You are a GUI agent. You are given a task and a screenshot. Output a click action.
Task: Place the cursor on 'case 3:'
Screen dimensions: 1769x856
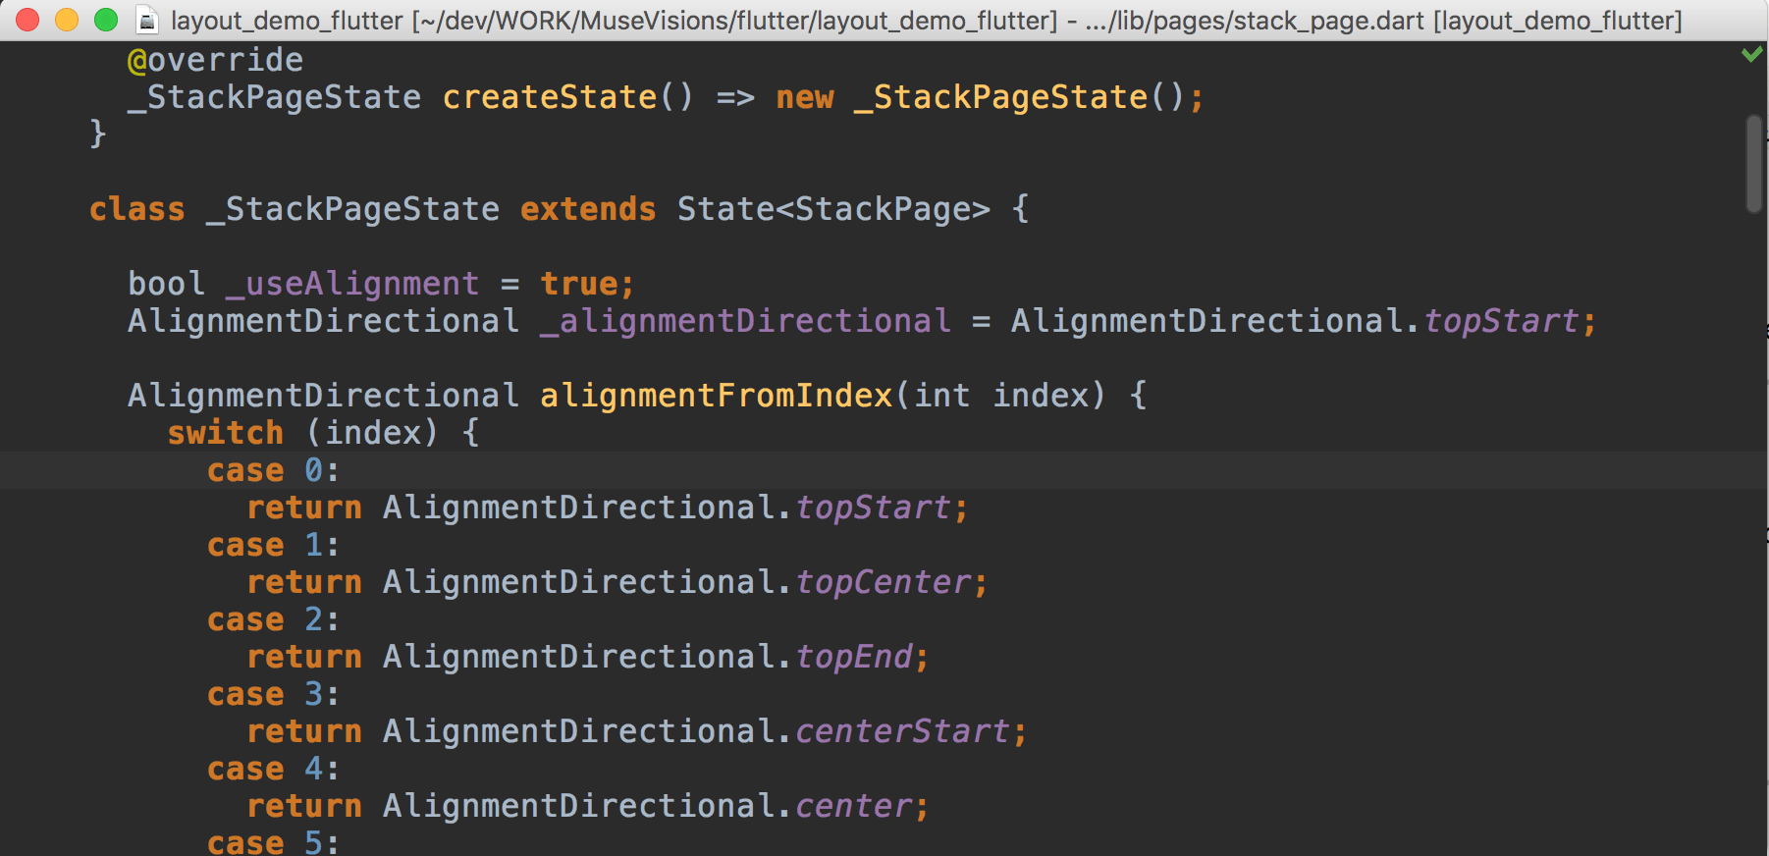click(x=274, y=694)
